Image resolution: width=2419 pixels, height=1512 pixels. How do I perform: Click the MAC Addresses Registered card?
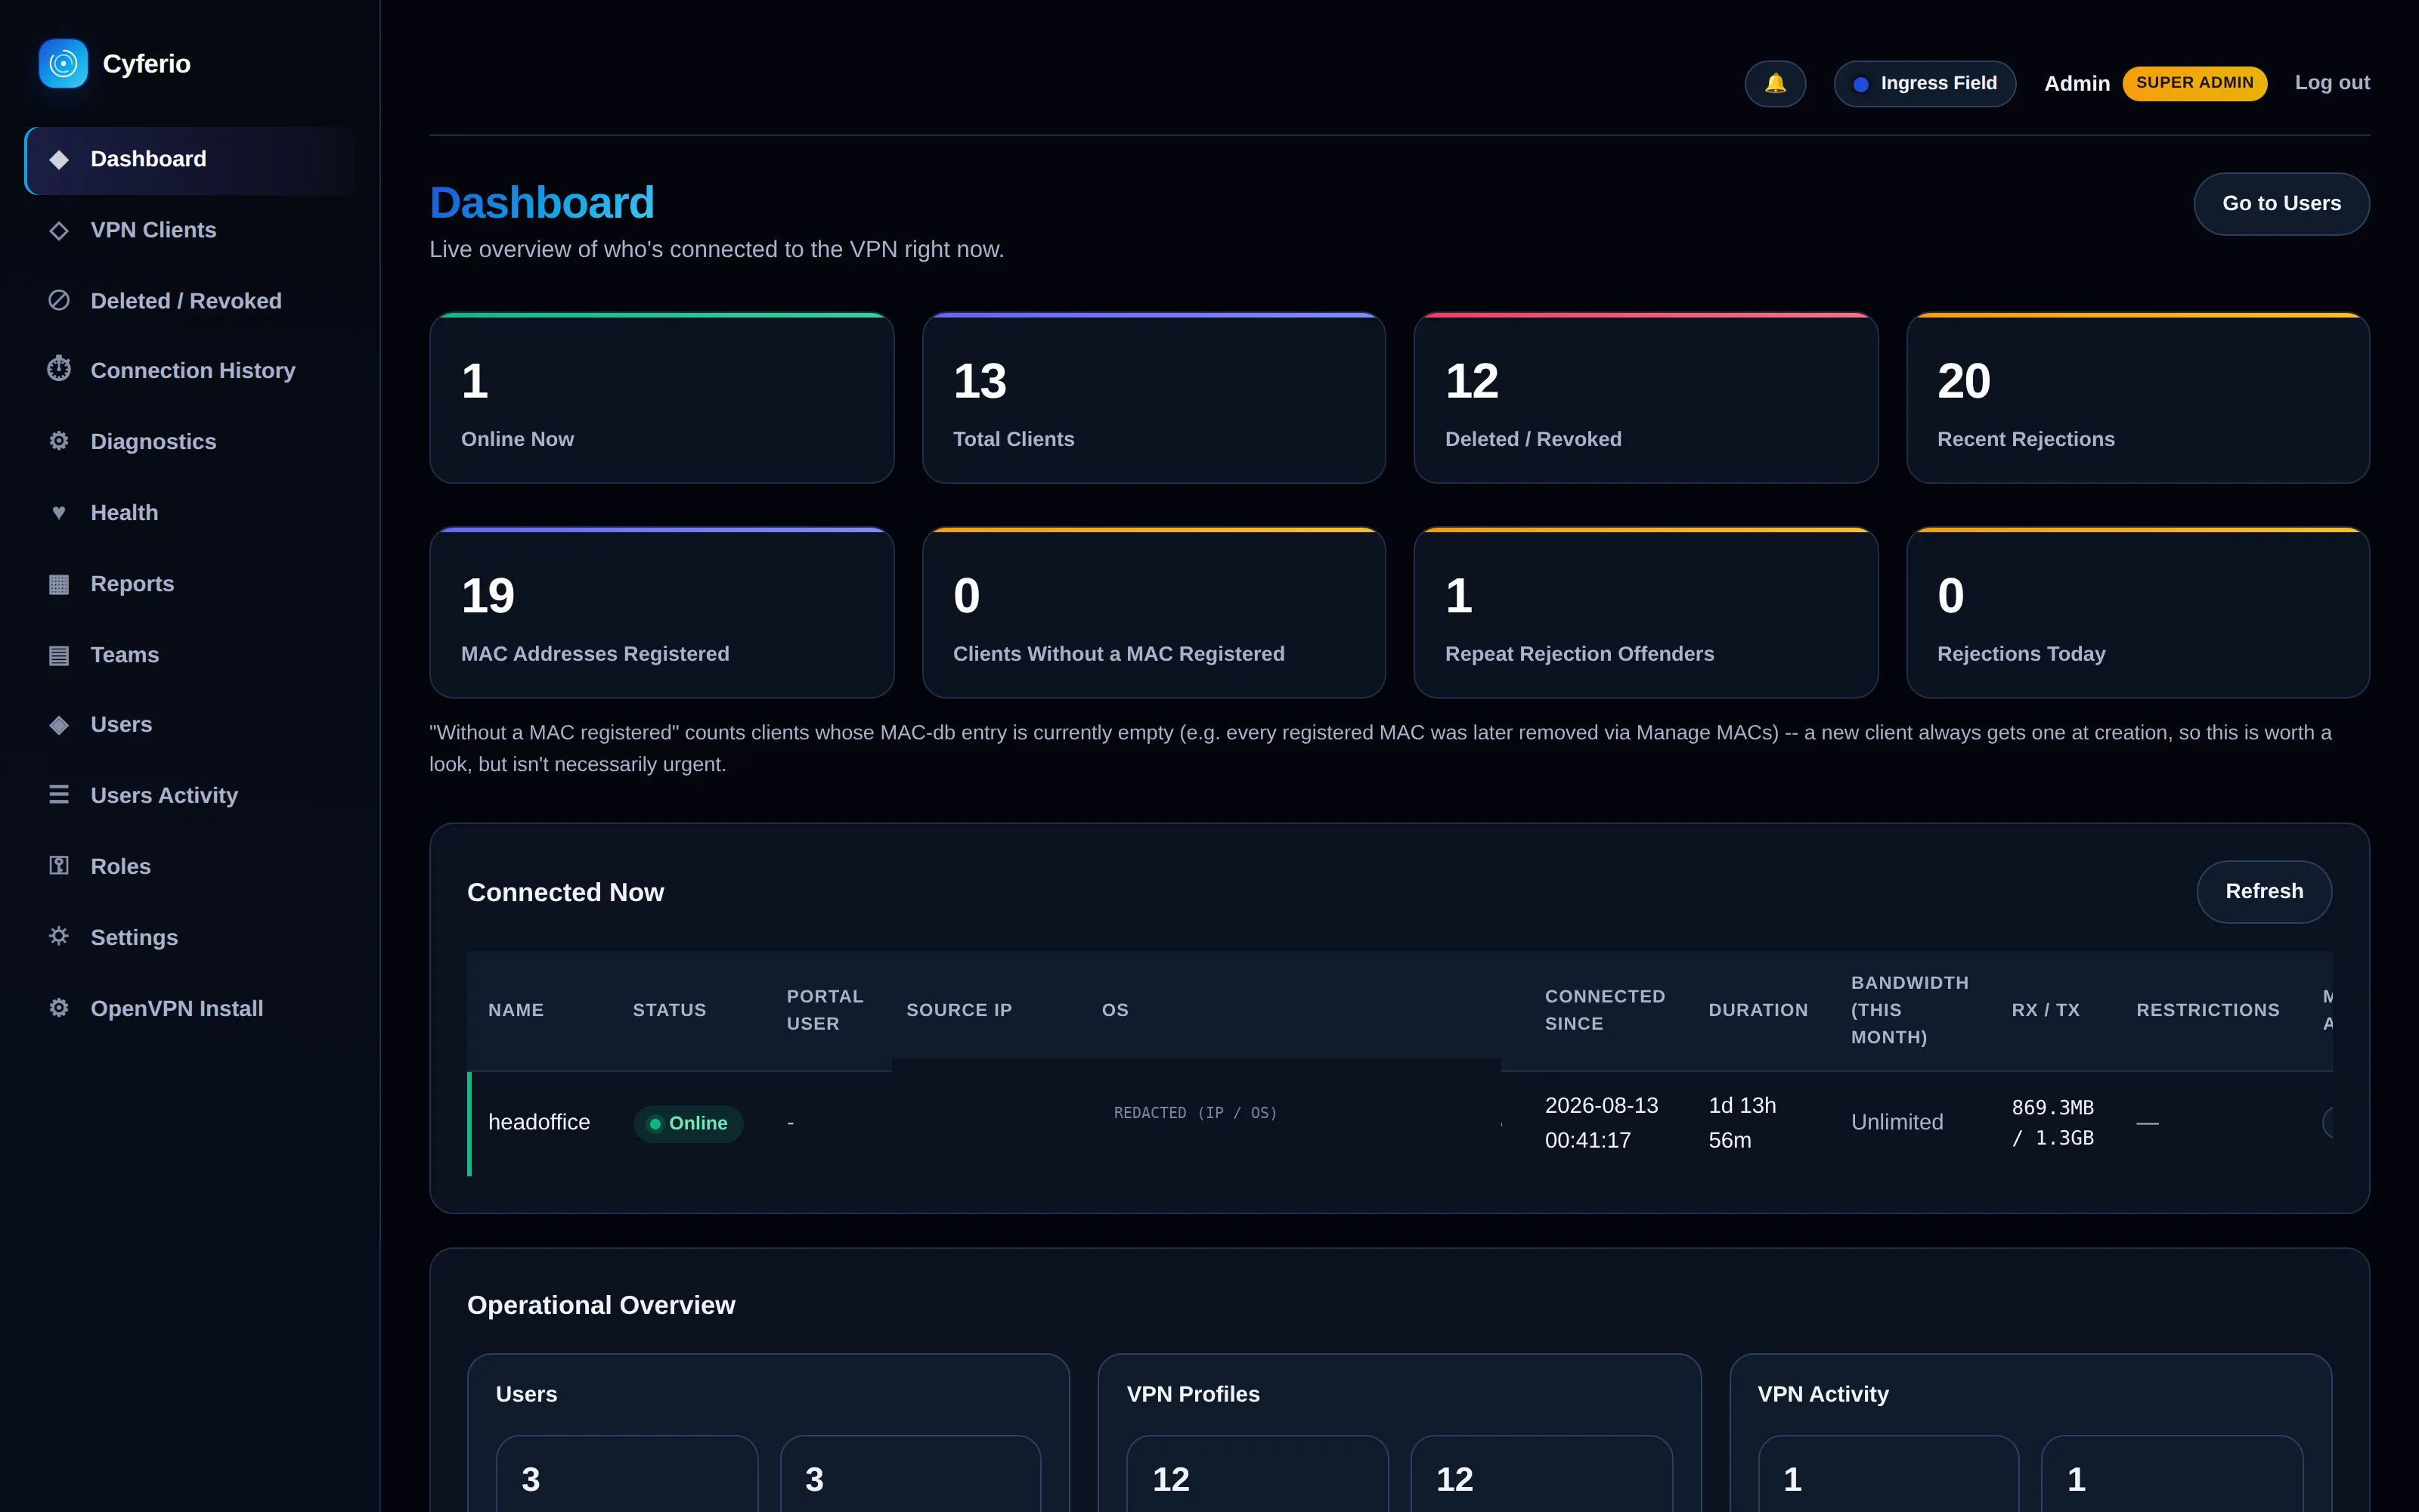pyautogui.click(x=661, y=613)
